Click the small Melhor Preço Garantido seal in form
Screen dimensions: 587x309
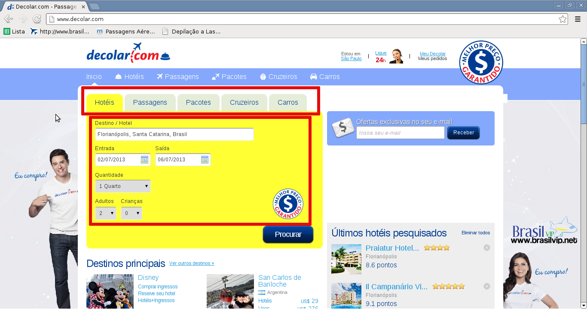(x=288, y=204)
